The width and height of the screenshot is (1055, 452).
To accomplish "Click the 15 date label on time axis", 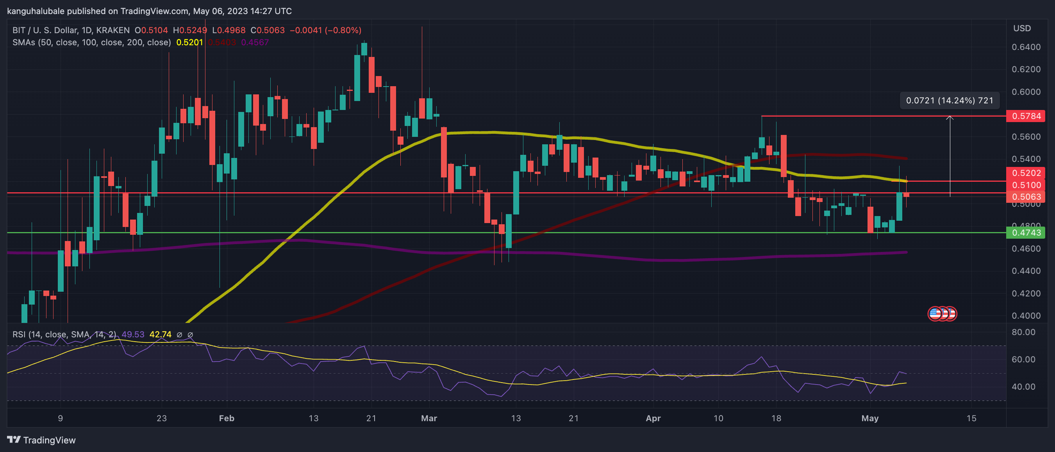I will click(971, 418).
